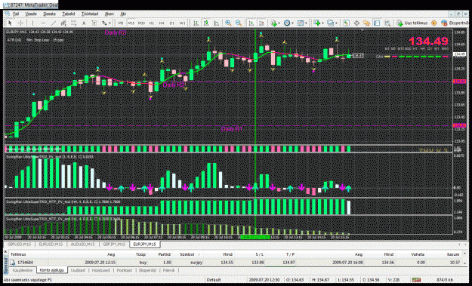Open the Postkast terminal tab

point(125,270)
